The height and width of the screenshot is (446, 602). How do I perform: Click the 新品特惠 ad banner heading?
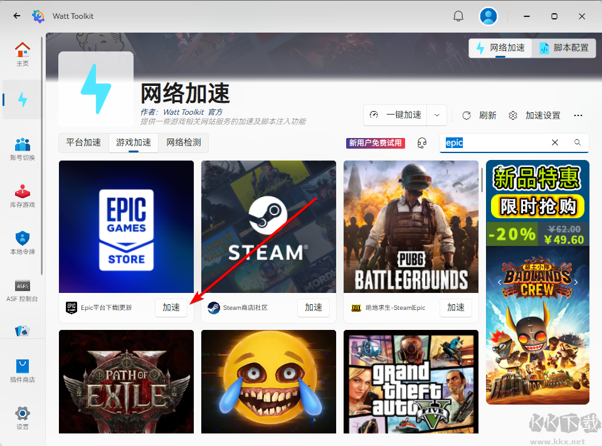coord(537,178)
